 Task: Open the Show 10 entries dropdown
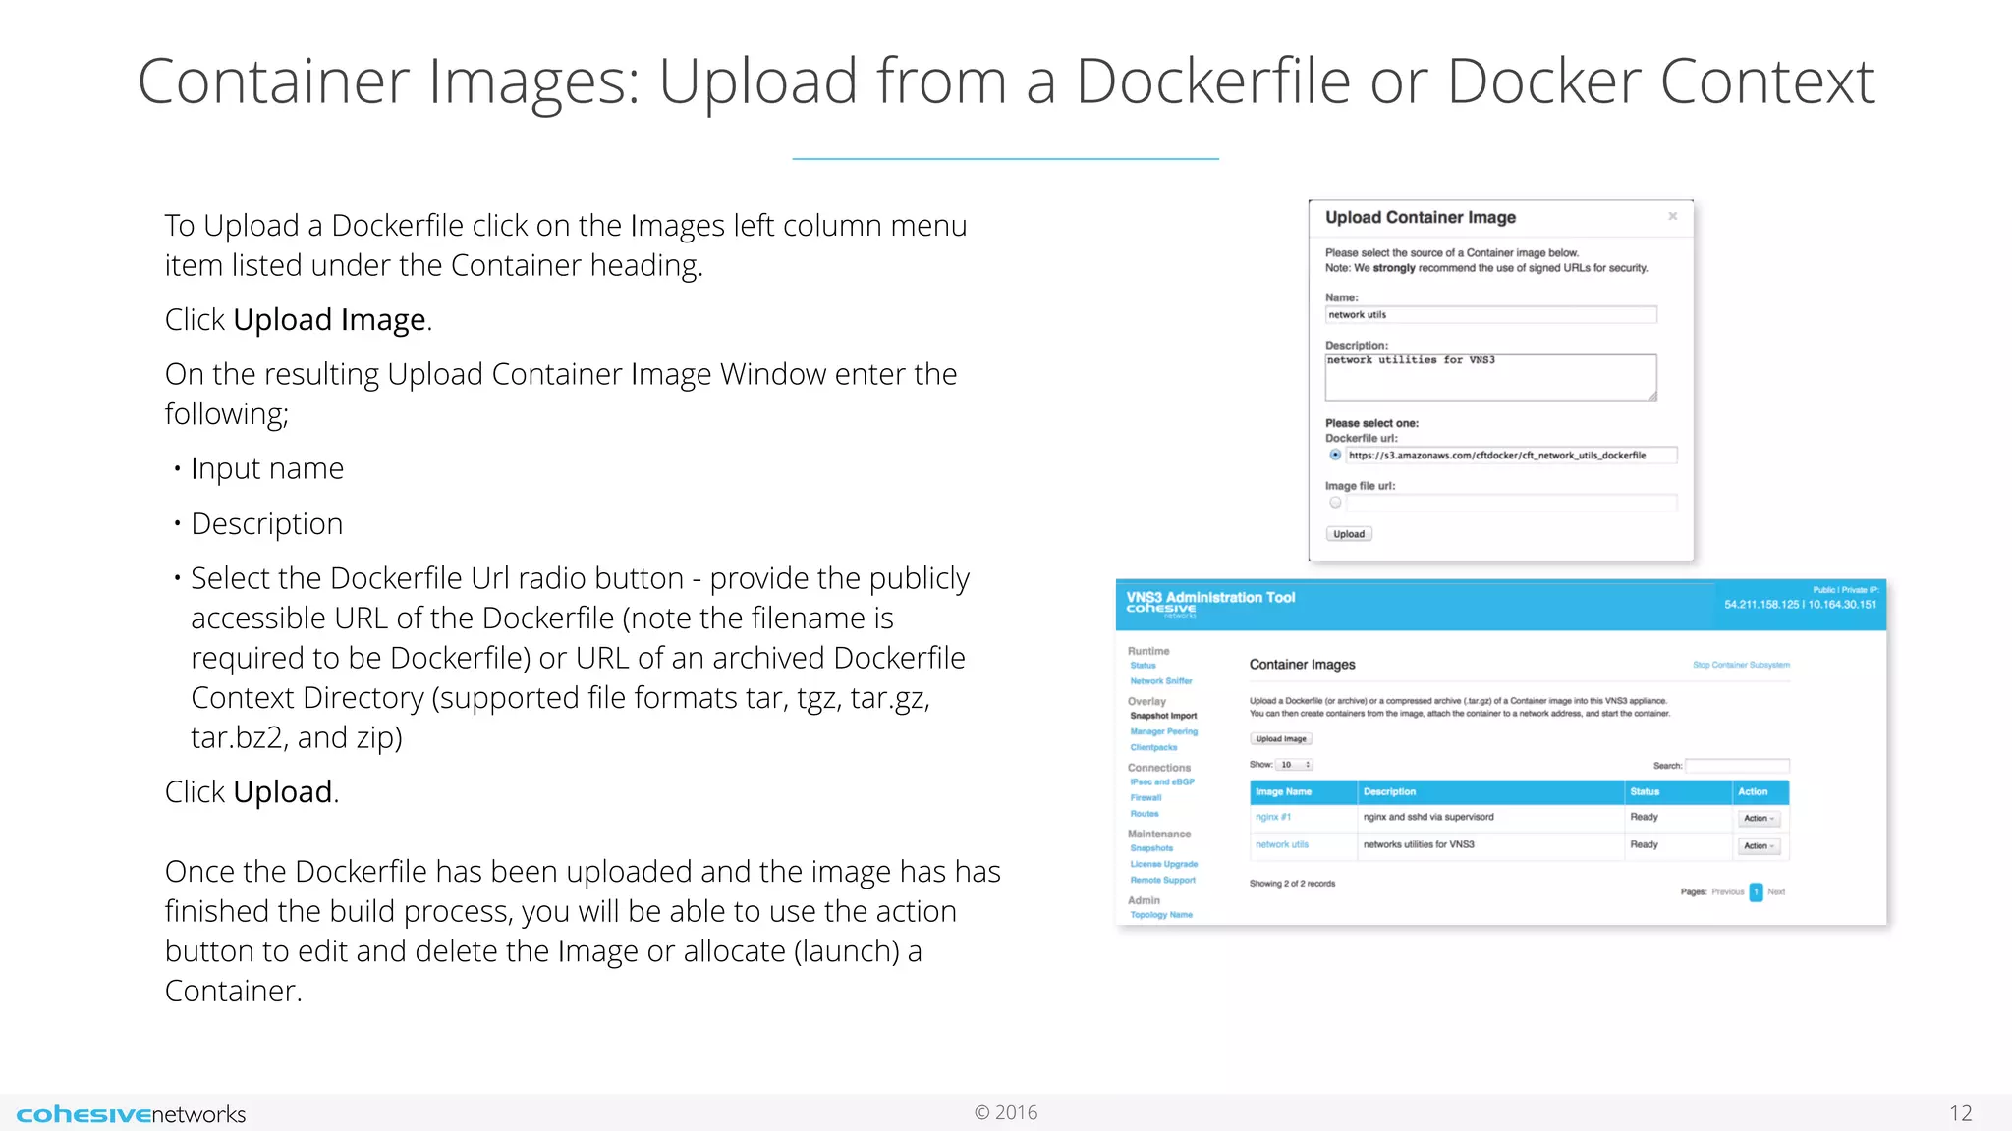click(1294, 764)
